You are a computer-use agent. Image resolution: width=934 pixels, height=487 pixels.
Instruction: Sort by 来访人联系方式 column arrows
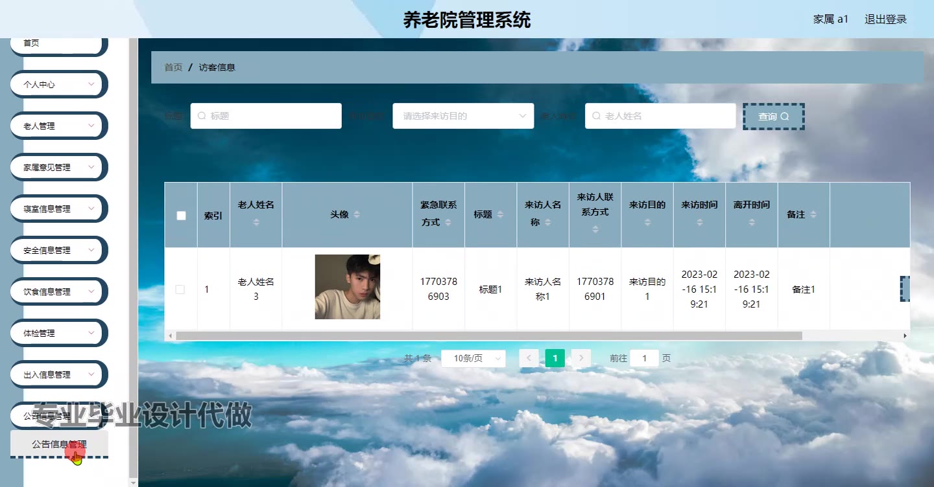point(595,229)
